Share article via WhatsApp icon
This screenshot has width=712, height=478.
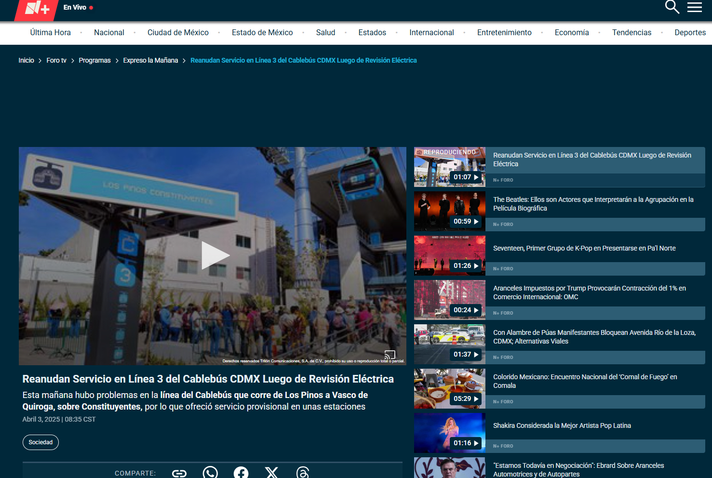[210, 473]
